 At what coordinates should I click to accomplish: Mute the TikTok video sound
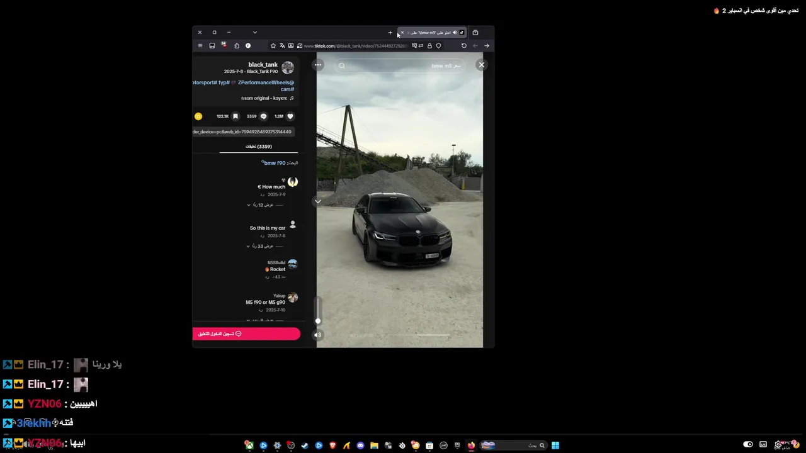318,335
